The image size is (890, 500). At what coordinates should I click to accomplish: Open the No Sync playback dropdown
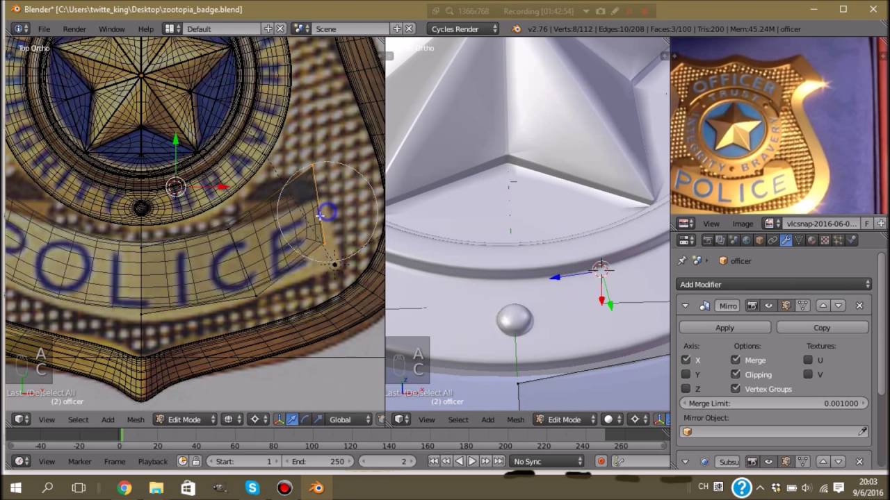coord(548,461)
